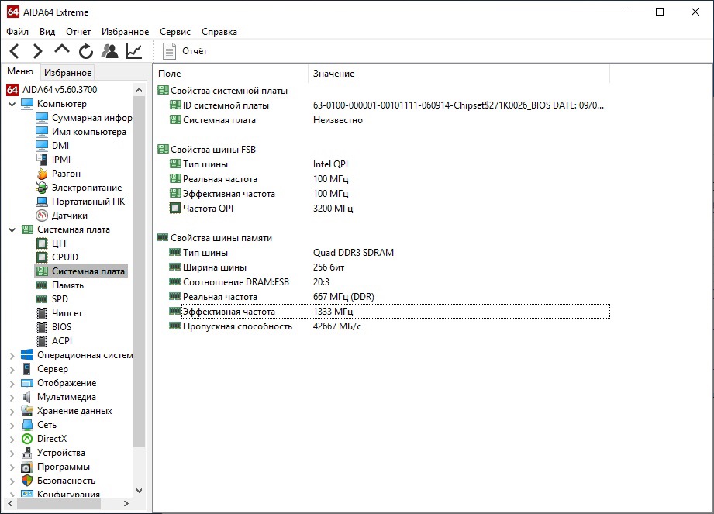
Task: Open the Избранное menu in menu bar
Action: [125, 32]
